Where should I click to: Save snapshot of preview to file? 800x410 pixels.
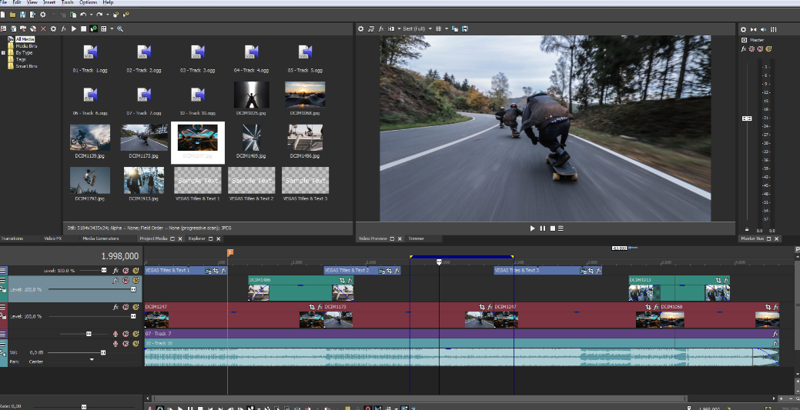point(465,28)
